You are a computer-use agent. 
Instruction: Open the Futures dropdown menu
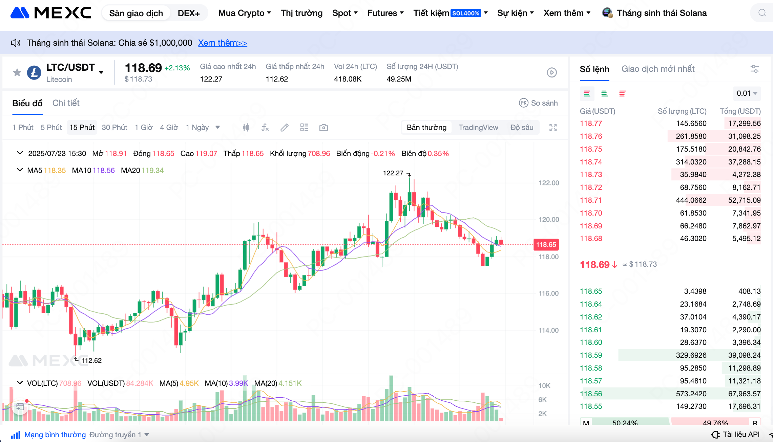pyautogui.click(x=385, y=13)
